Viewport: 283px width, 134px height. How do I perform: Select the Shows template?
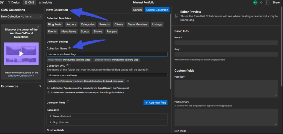(x=98, y=31)
